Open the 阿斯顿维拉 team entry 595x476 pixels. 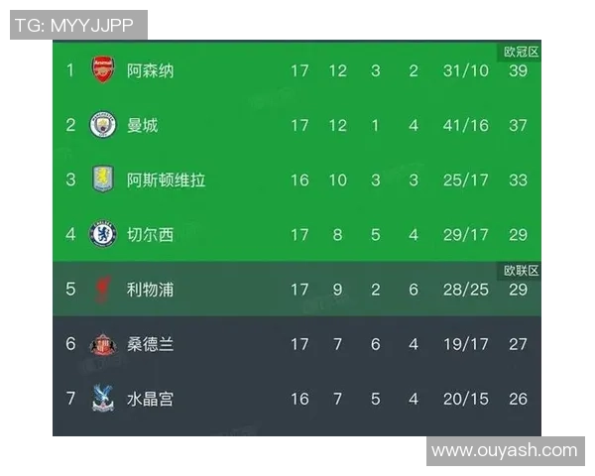click(166, 179)
